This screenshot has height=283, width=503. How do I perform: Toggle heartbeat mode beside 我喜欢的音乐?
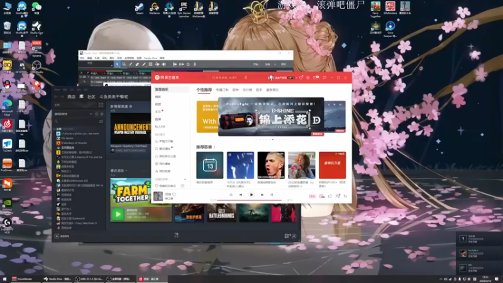pos(182,186)
